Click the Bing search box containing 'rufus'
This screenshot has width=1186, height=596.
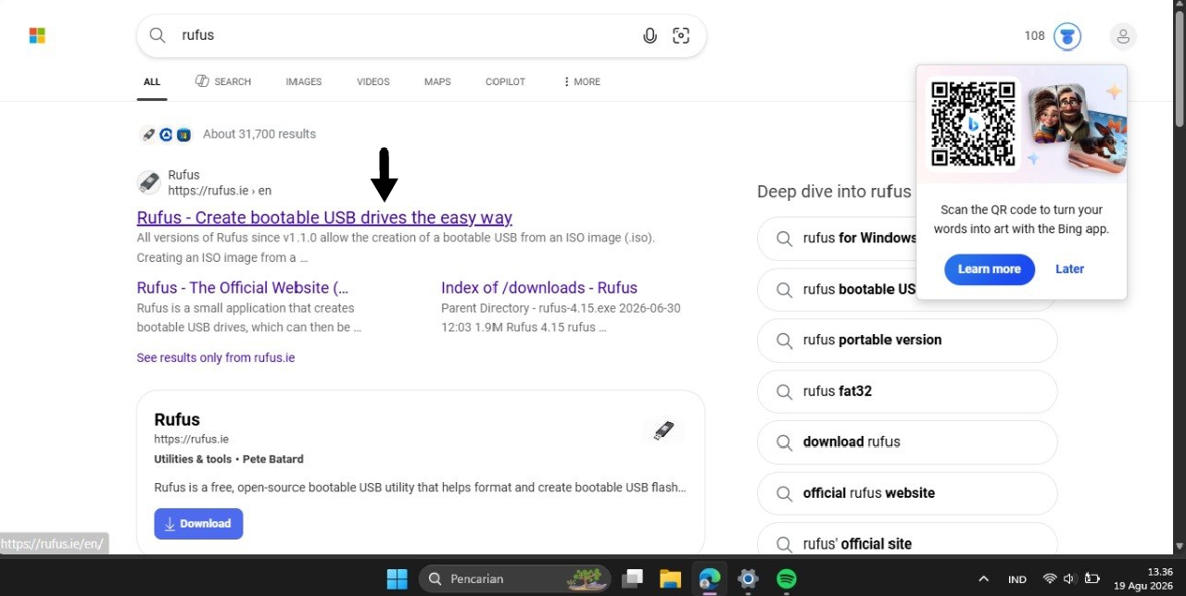[x=422, y=36]
